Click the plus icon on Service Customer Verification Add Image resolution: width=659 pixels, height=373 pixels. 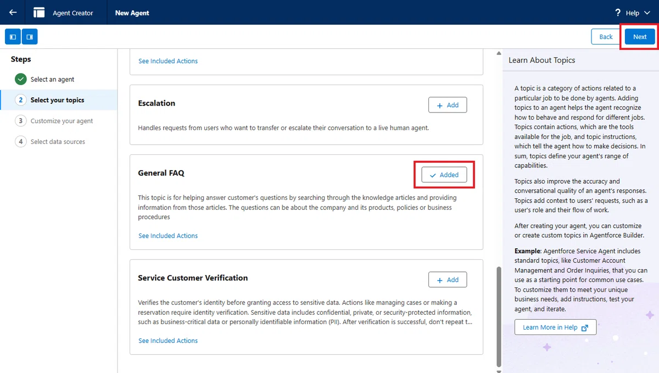(x=439, y=280)
